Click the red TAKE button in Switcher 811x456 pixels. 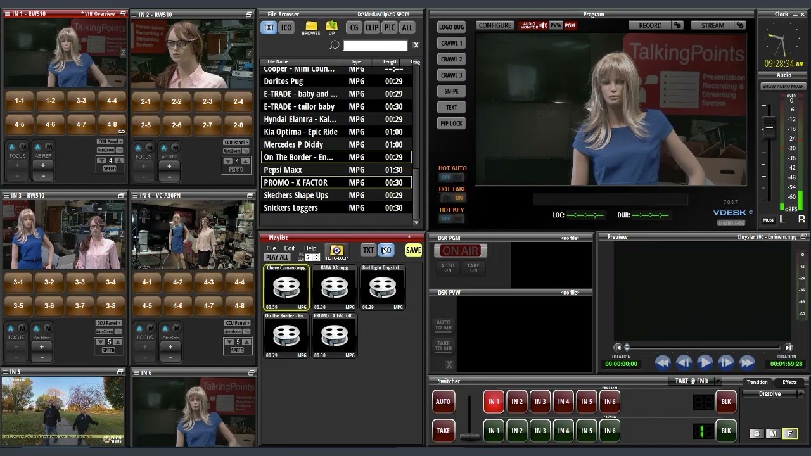(443, 431)
